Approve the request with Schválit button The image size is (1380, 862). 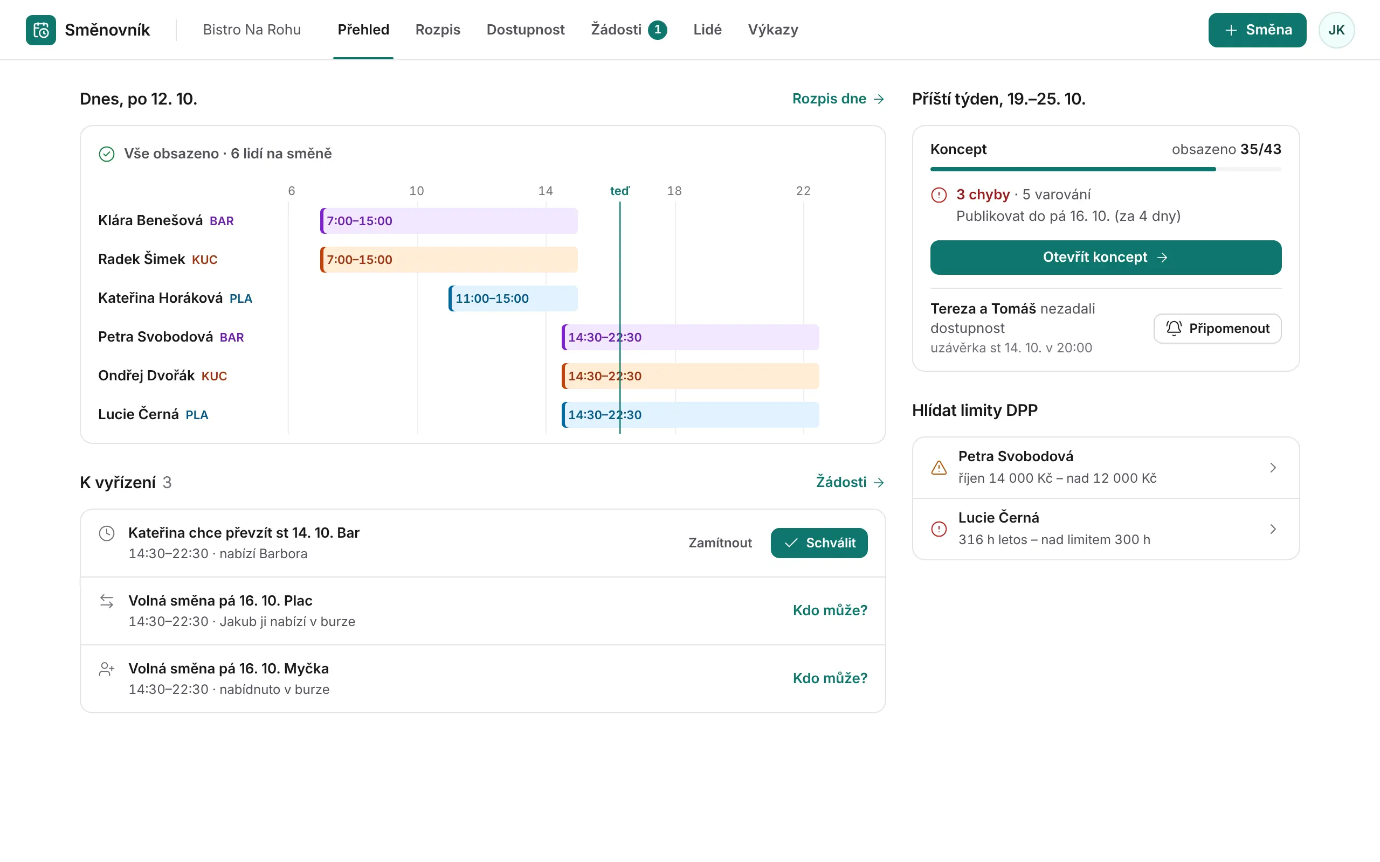click(x=819, y=543)
